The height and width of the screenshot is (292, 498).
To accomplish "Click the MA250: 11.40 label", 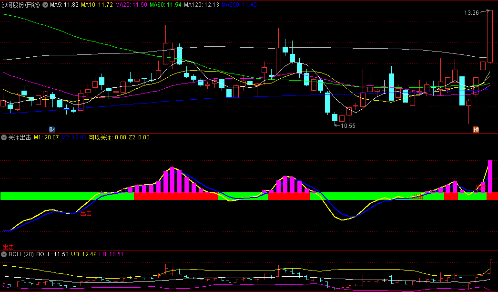I will pos(239,5).
